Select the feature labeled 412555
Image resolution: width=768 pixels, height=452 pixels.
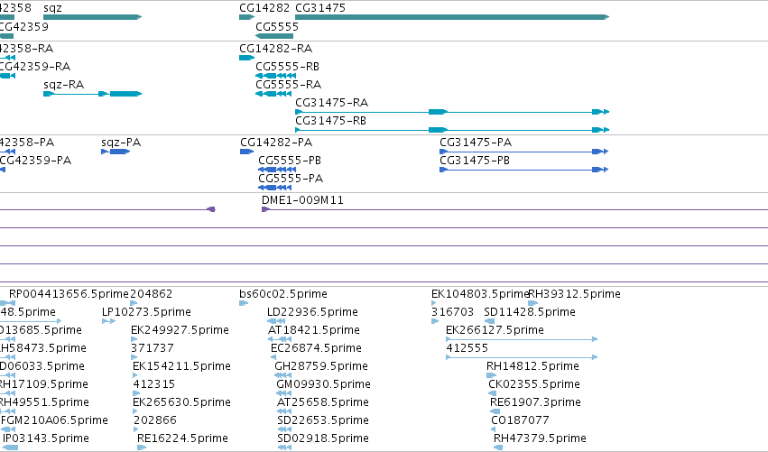coord(467,348)
